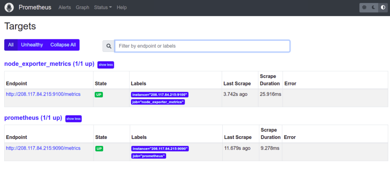Click Error header in node_exporter_metrics table
390x182 pixels.
[290, 84]
